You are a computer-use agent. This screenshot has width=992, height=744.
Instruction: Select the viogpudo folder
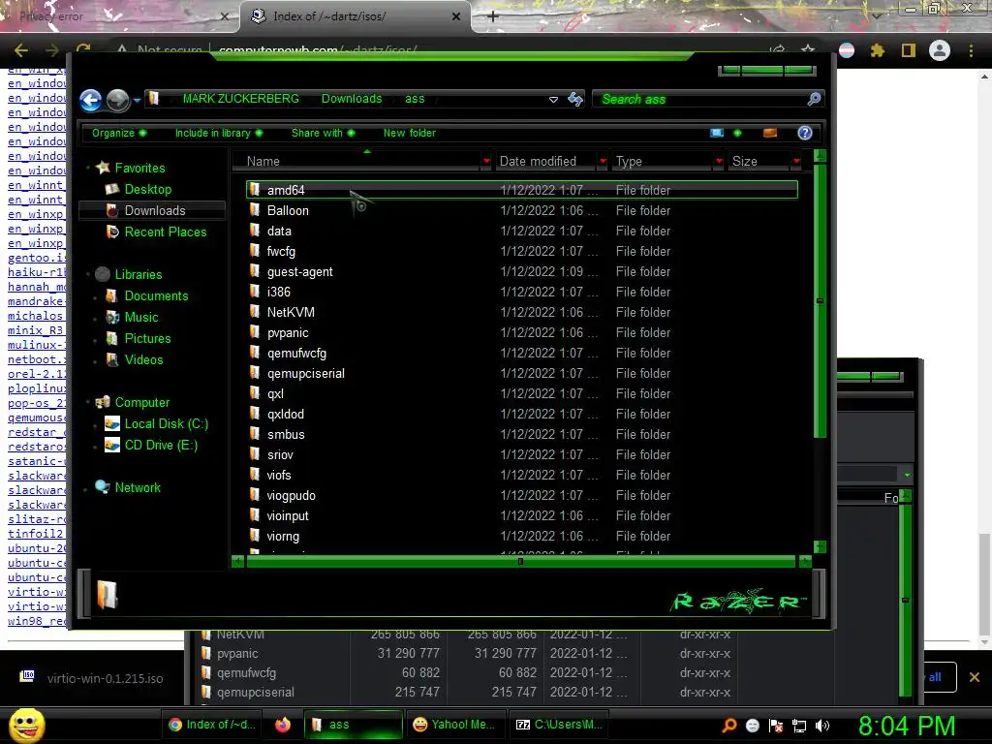coord(522,495)
